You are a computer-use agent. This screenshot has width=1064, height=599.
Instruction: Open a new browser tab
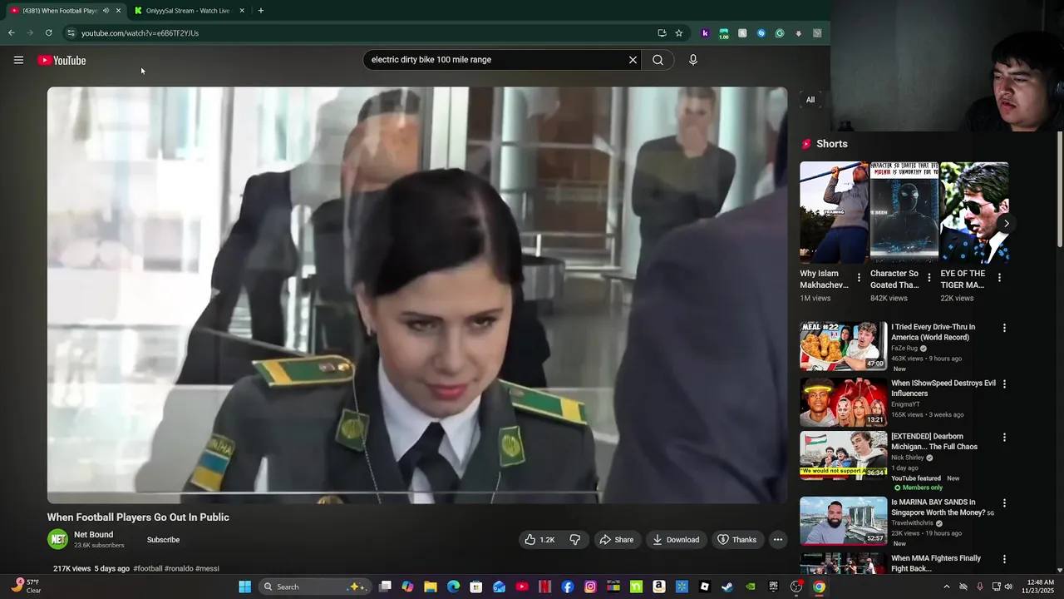click(x=261, y=11)
